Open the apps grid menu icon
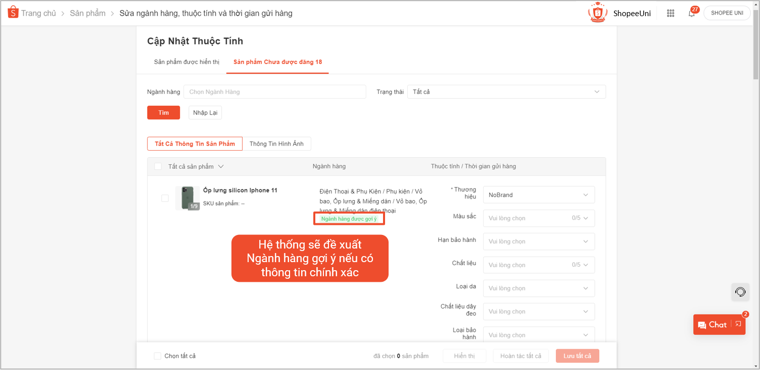 [671, 14]
